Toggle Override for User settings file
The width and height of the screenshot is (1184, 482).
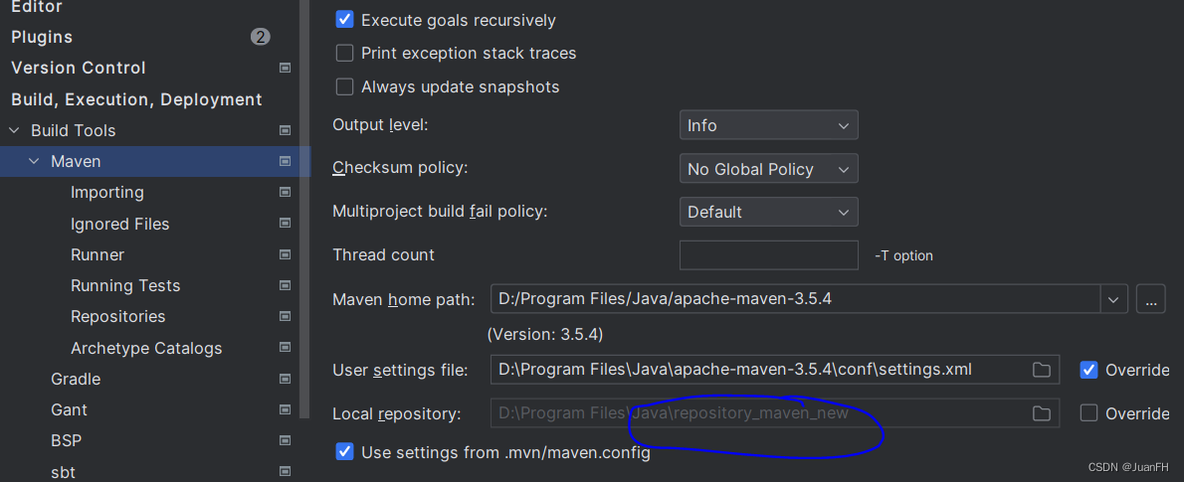pos(1088,370)
